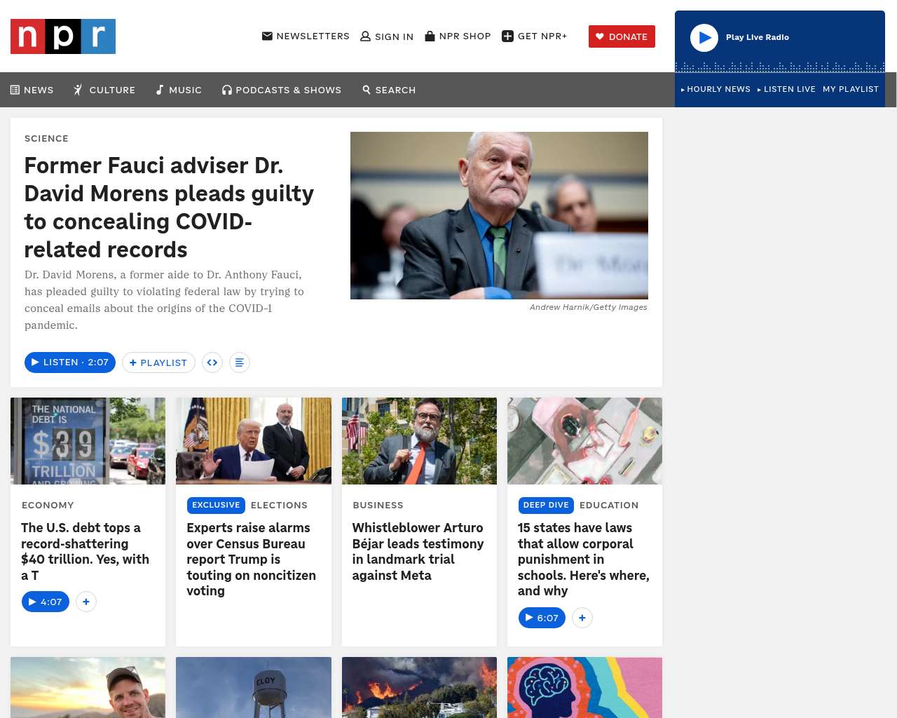Click the Podcasts headphones icon
Image resolution: width=897 pixels, height=718 pixels.
point(227,90)
